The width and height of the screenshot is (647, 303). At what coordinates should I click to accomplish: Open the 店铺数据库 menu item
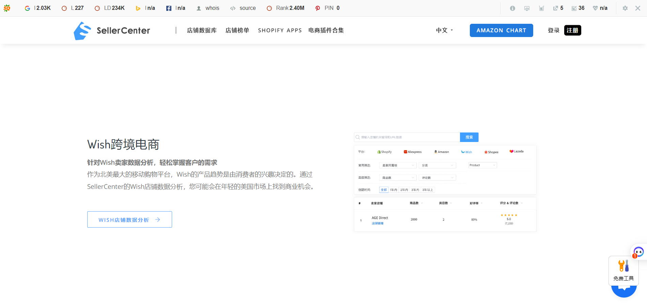pos(202,31)
